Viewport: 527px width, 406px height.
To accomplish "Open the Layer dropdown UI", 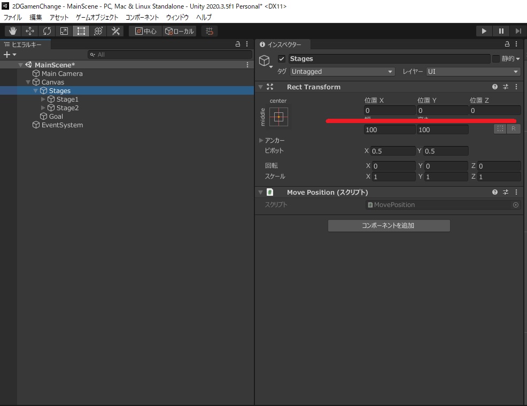I will tap(473, 72).
